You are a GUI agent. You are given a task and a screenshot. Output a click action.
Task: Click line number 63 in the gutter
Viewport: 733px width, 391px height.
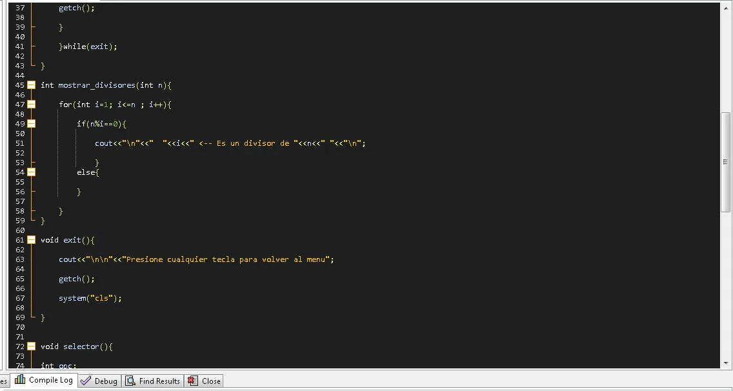tap(19, 259)
